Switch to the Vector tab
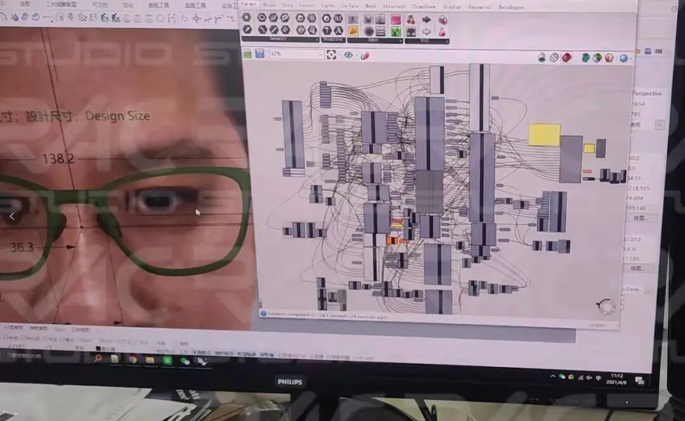The image size is (685, 421). 307,5
